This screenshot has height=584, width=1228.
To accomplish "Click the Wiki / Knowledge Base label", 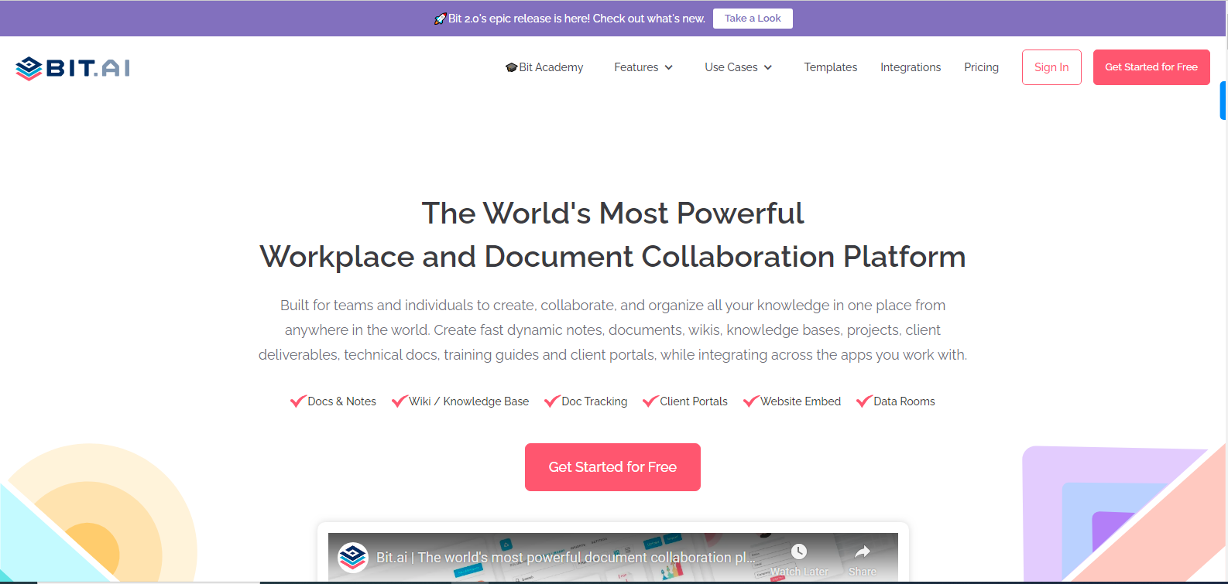I will click(x=469, y=401).
